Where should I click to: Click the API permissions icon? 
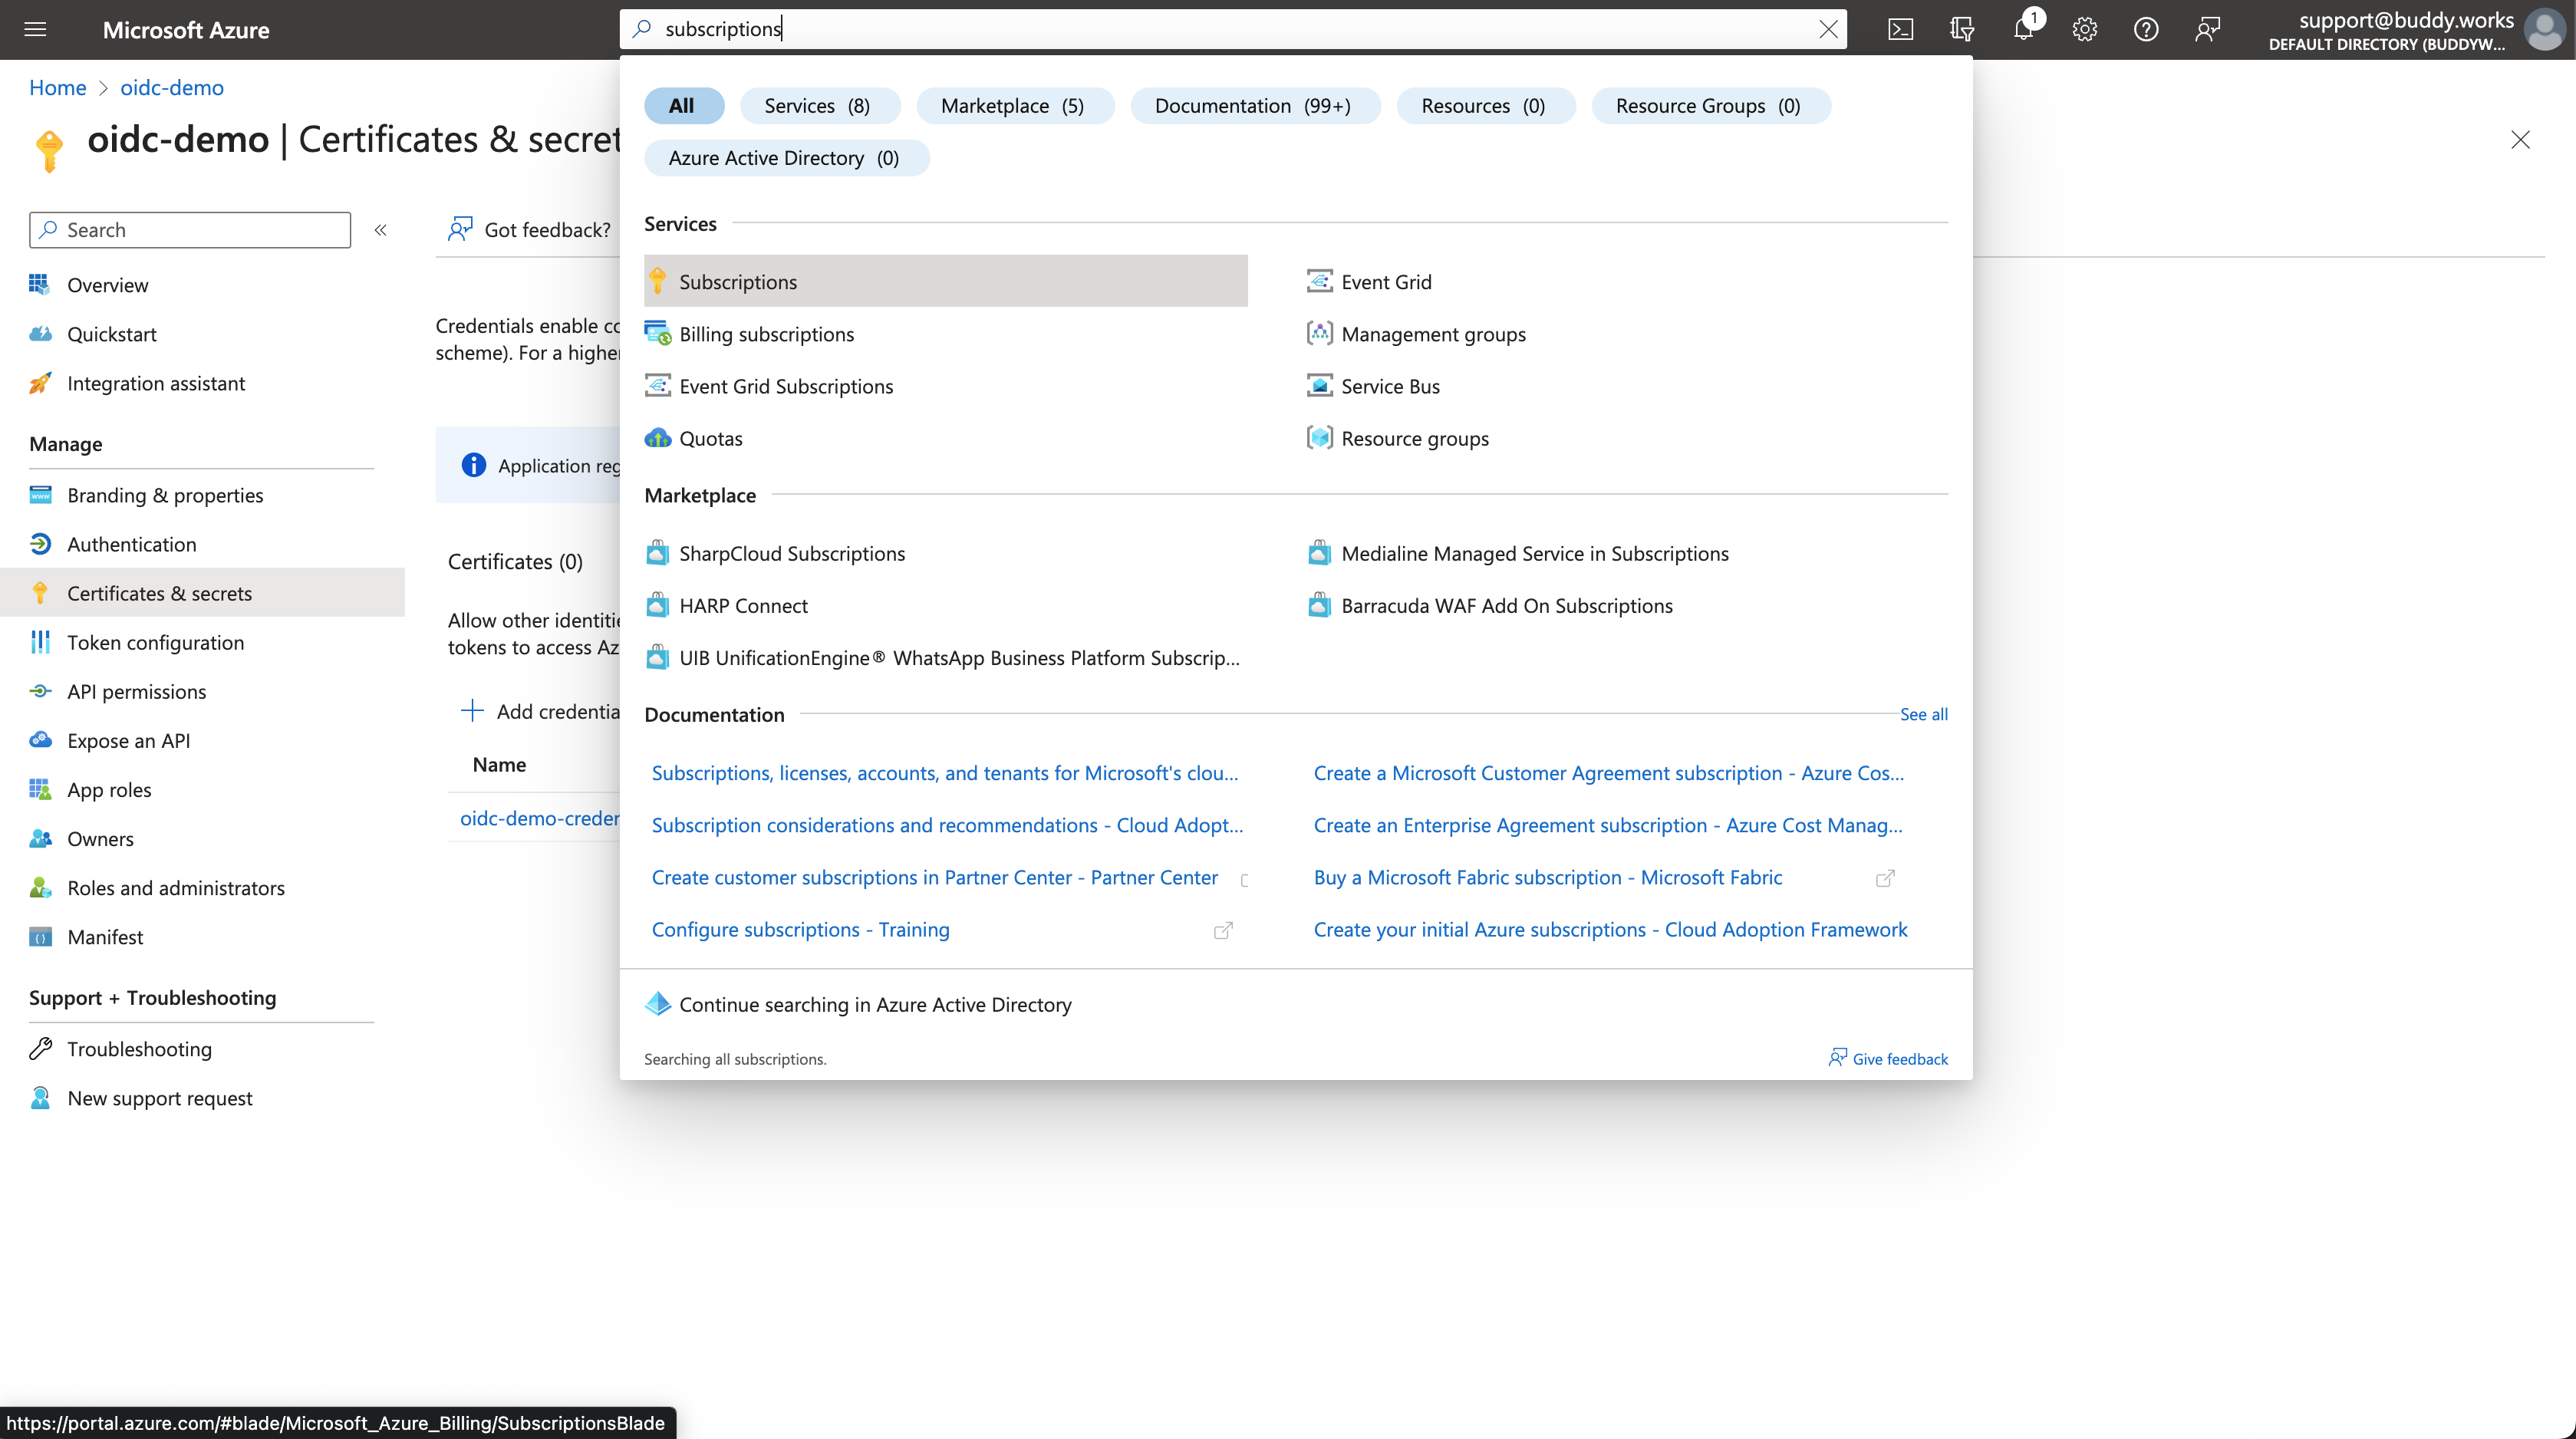(40, 691)
